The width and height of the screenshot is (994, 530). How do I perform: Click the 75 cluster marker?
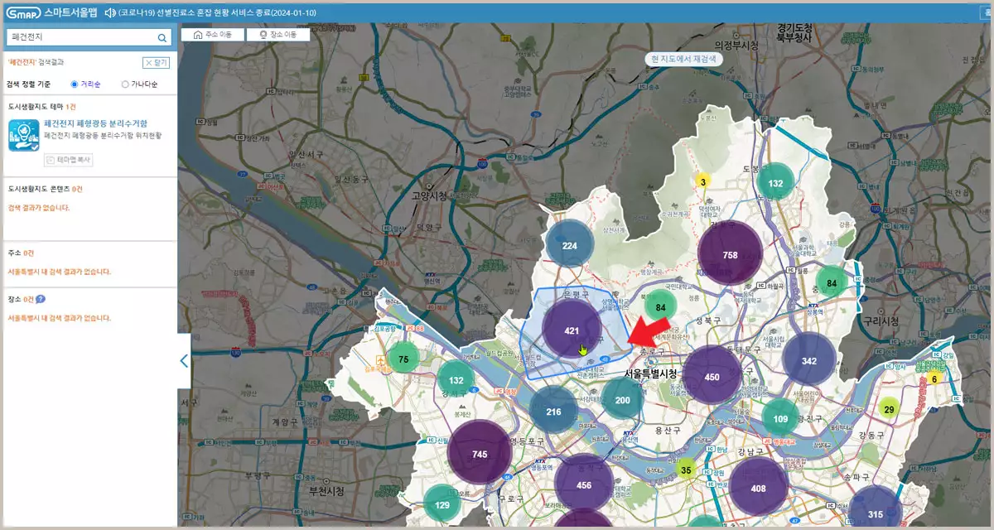(403, 359)
